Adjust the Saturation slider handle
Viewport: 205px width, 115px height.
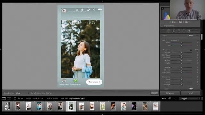click(x=182, y=73)
